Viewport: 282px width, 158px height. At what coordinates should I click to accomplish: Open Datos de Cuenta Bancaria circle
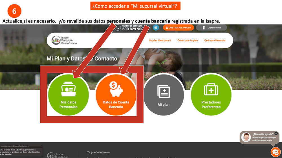click(116, 95)
